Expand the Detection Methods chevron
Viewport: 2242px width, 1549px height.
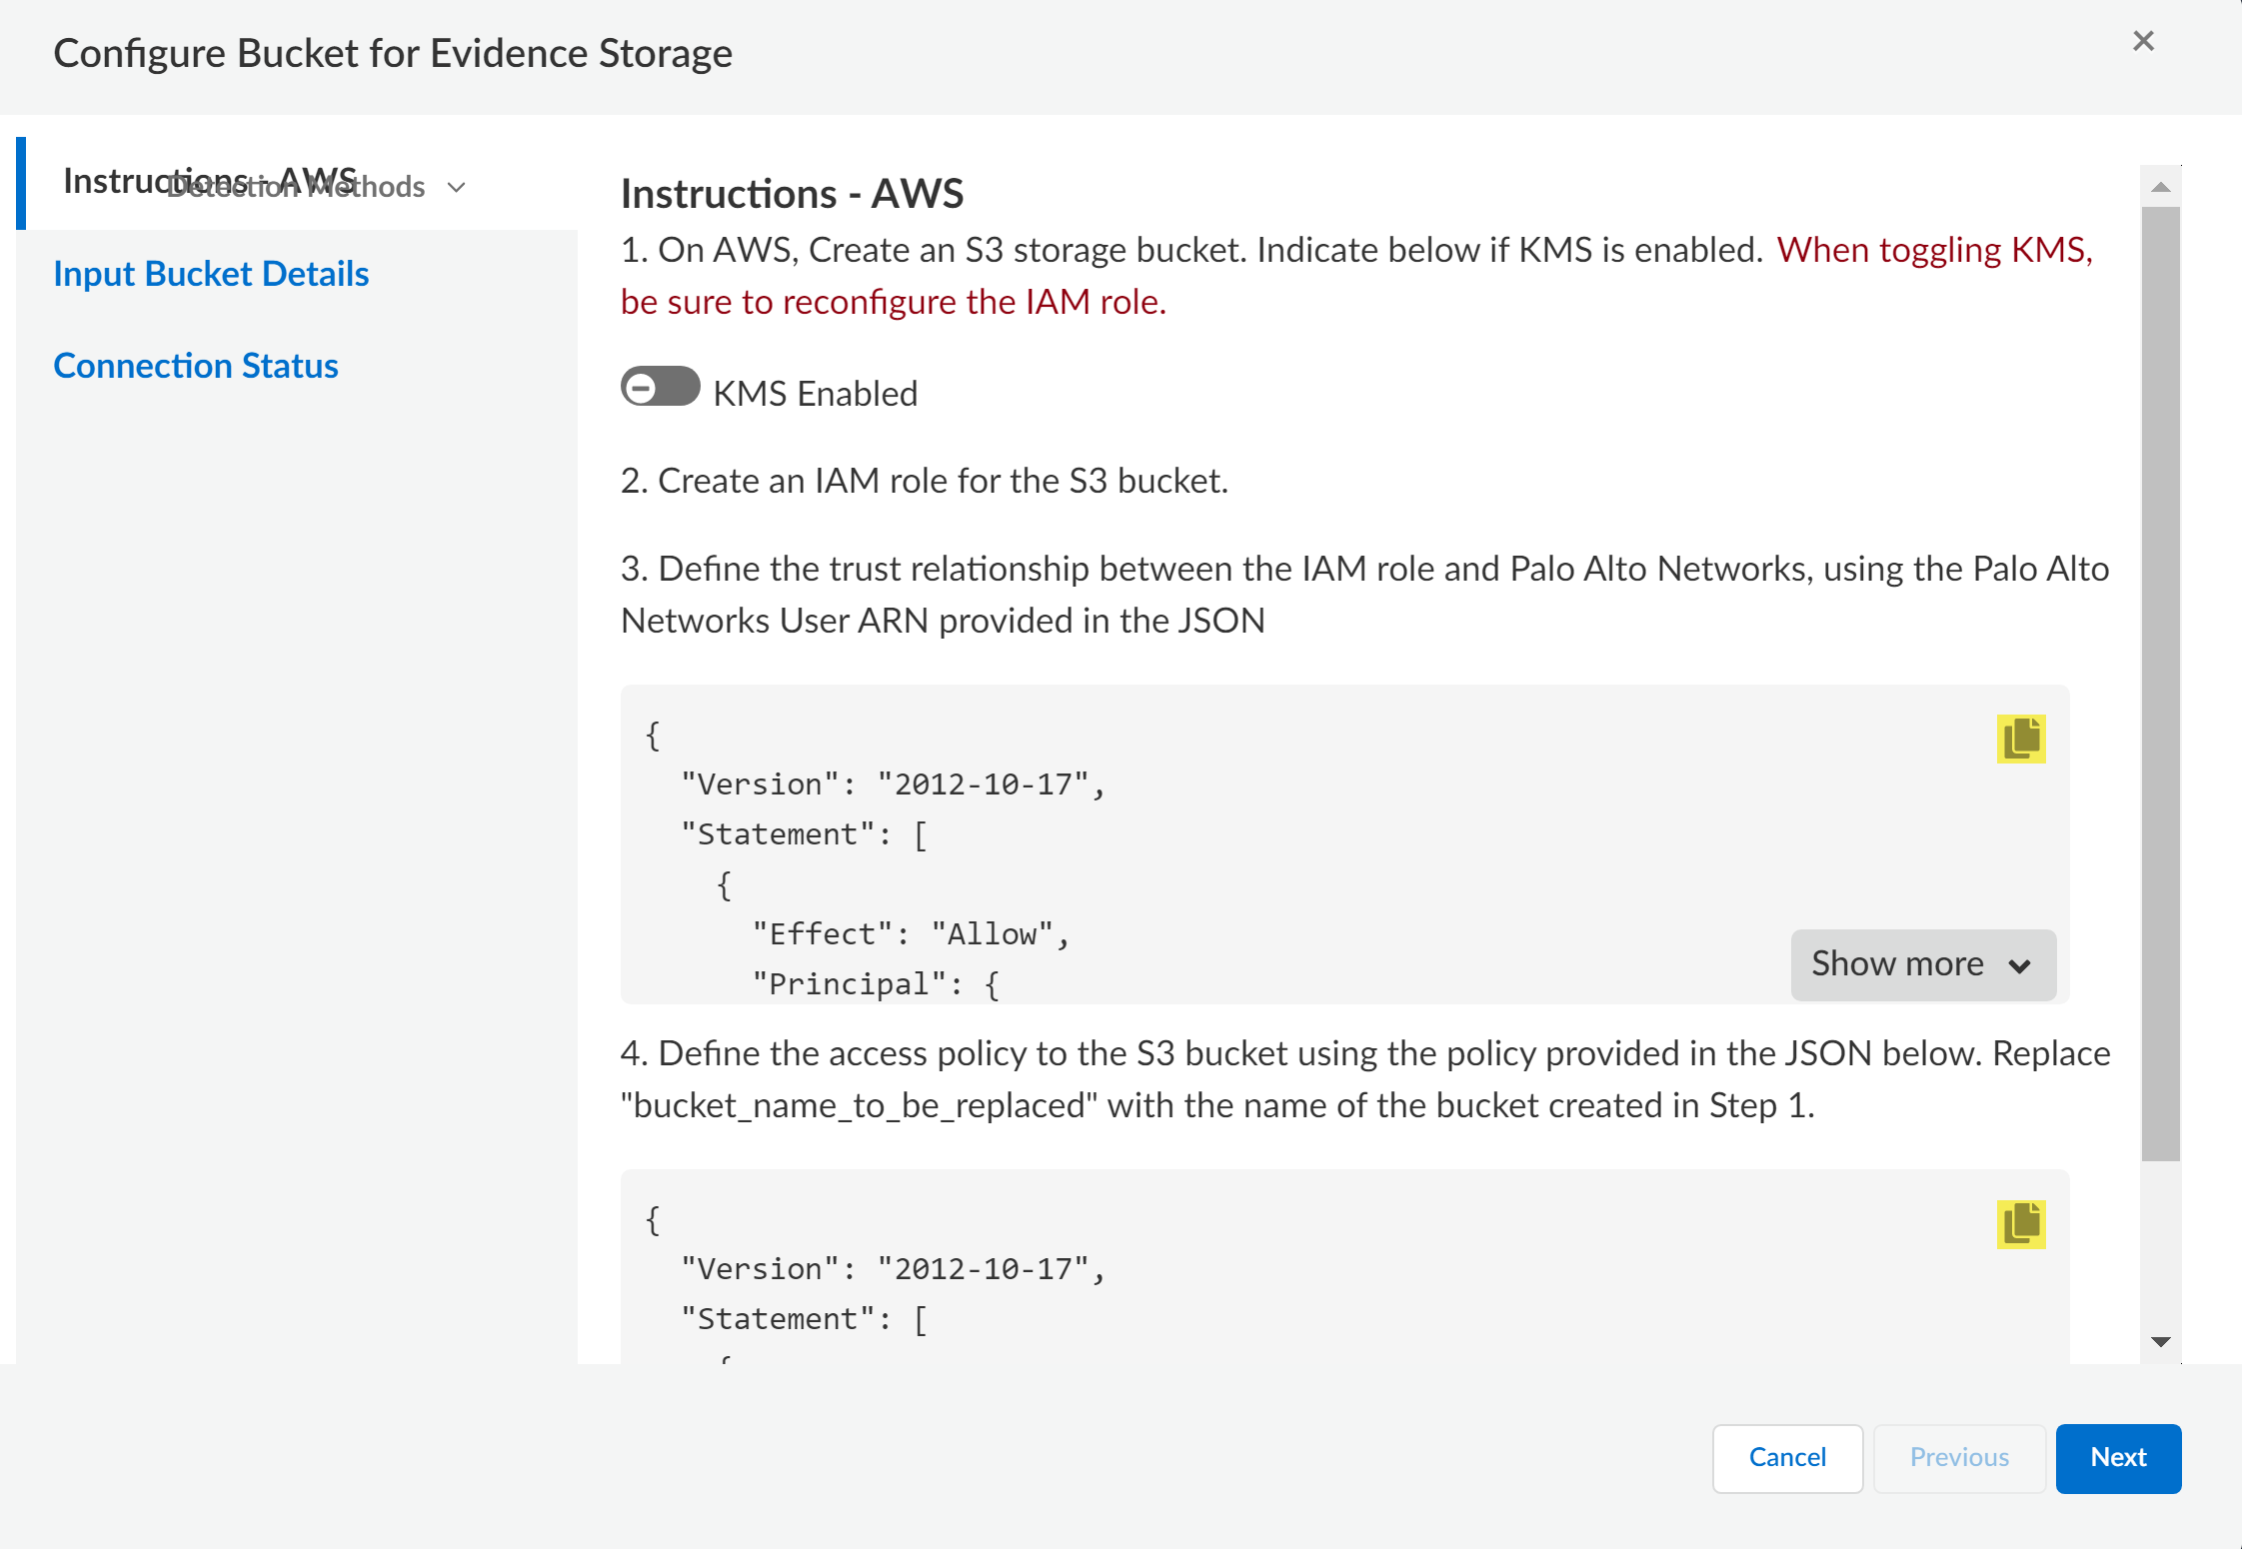click(x=457, y=187)
